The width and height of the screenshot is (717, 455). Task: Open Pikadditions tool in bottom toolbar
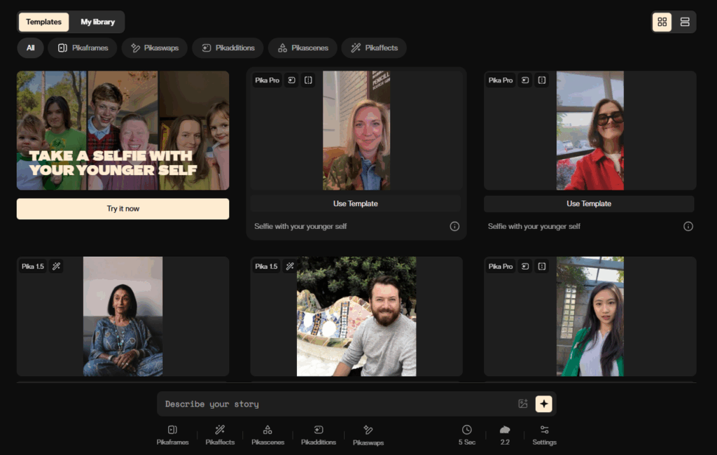[319, 435]
